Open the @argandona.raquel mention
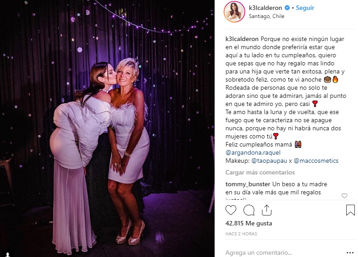Image resolution: width=358 pixels, height=257 pixels. (x=253, y=152)
